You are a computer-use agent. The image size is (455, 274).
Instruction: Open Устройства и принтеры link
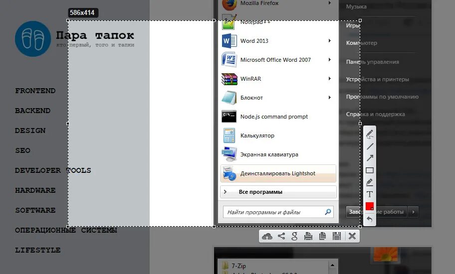click(x=378, y=79)
